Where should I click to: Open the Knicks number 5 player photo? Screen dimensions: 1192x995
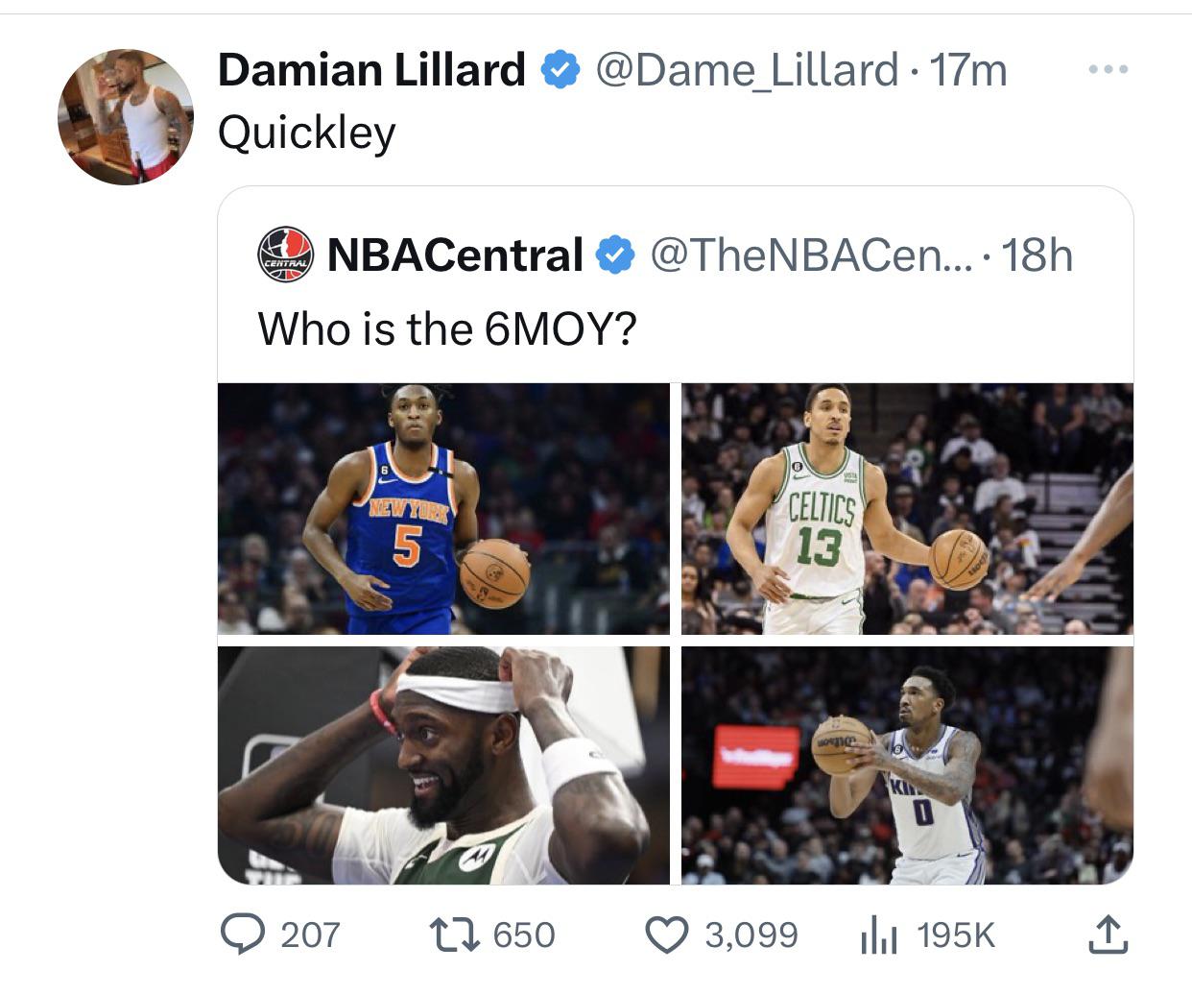443,508
